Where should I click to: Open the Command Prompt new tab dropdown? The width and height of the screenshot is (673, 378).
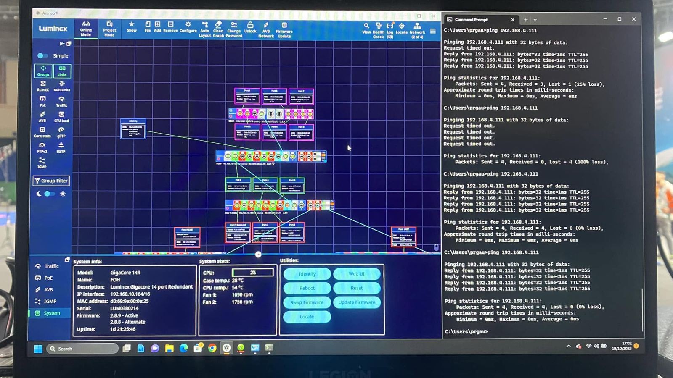coord(535,20)
